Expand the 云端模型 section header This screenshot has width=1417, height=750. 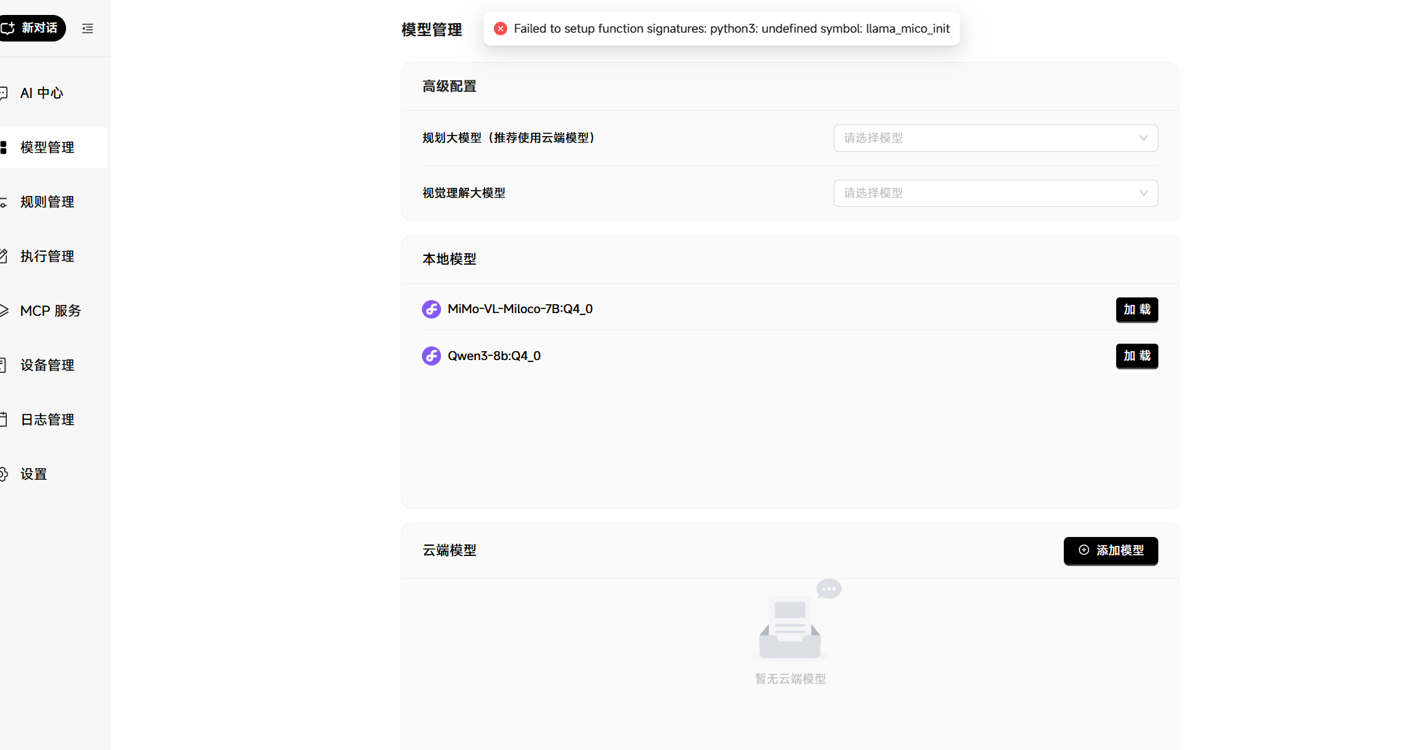pos(449,550)
